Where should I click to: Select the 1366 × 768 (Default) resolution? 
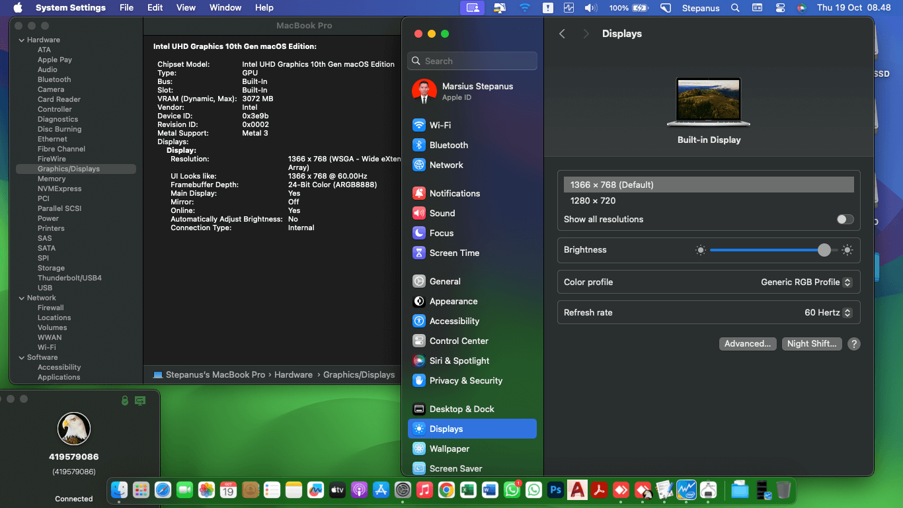point(709,185)
